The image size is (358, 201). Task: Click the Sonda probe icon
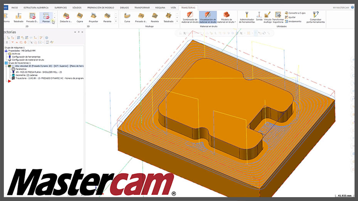pos(259,17)
